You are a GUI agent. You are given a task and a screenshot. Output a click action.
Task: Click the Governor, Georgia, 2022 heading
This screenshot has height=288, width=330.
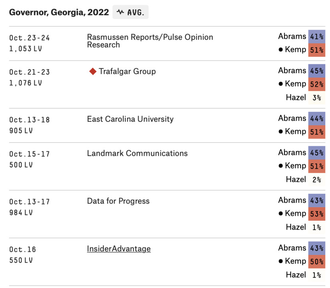pyautogui.click(x=59, y=12)
